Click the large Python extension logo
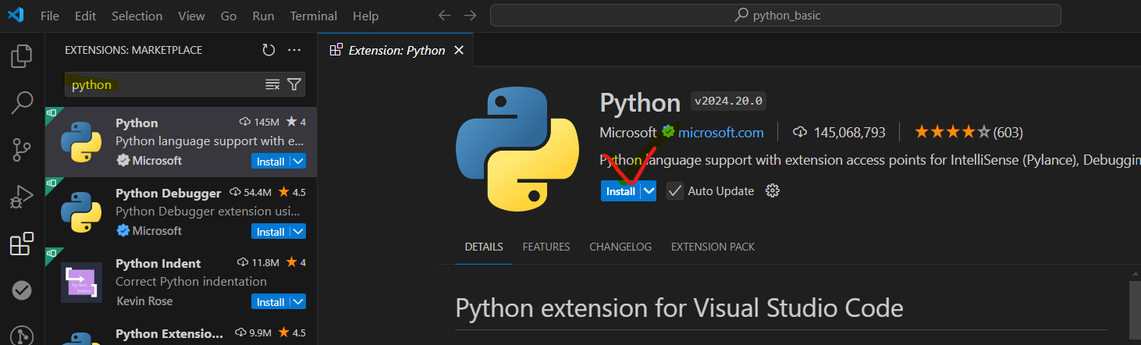Image resolution: width=1141 pixels, height=345 pixels. point(519,149)
